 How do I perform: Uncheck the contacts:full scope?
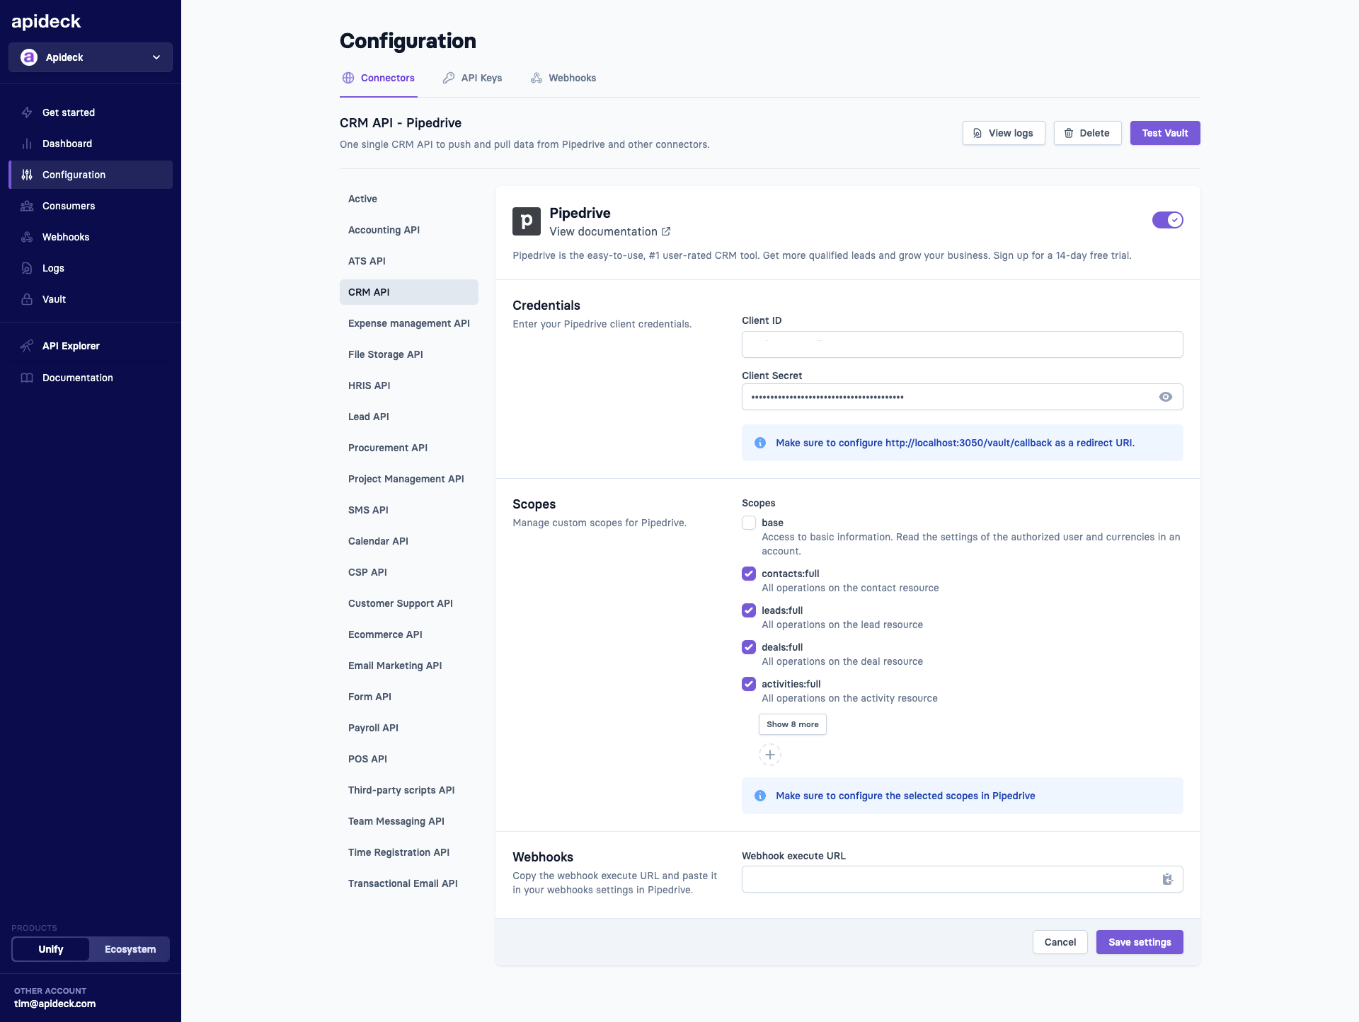coord(749,574)
